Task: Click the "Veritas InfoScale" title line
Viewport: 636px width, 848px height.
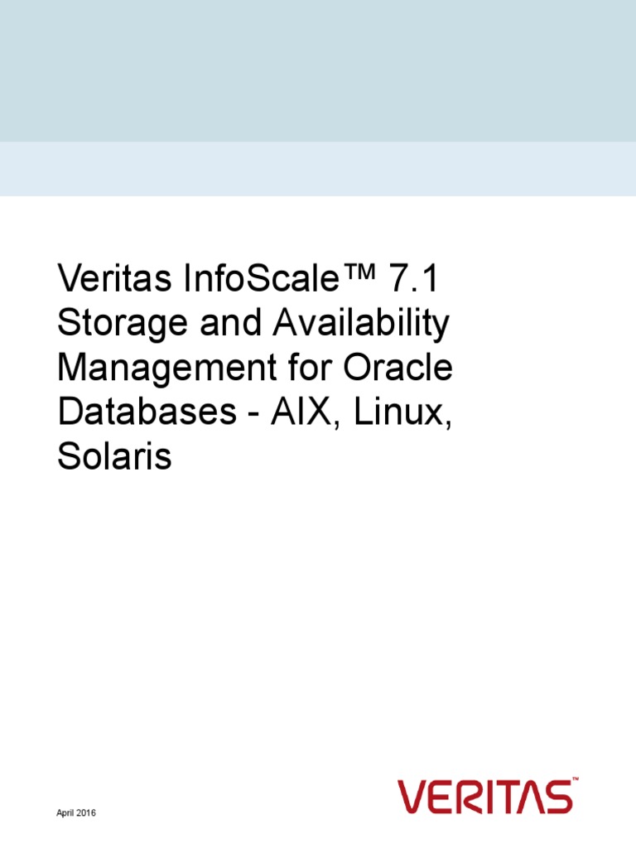Action: tap(195, 279)
